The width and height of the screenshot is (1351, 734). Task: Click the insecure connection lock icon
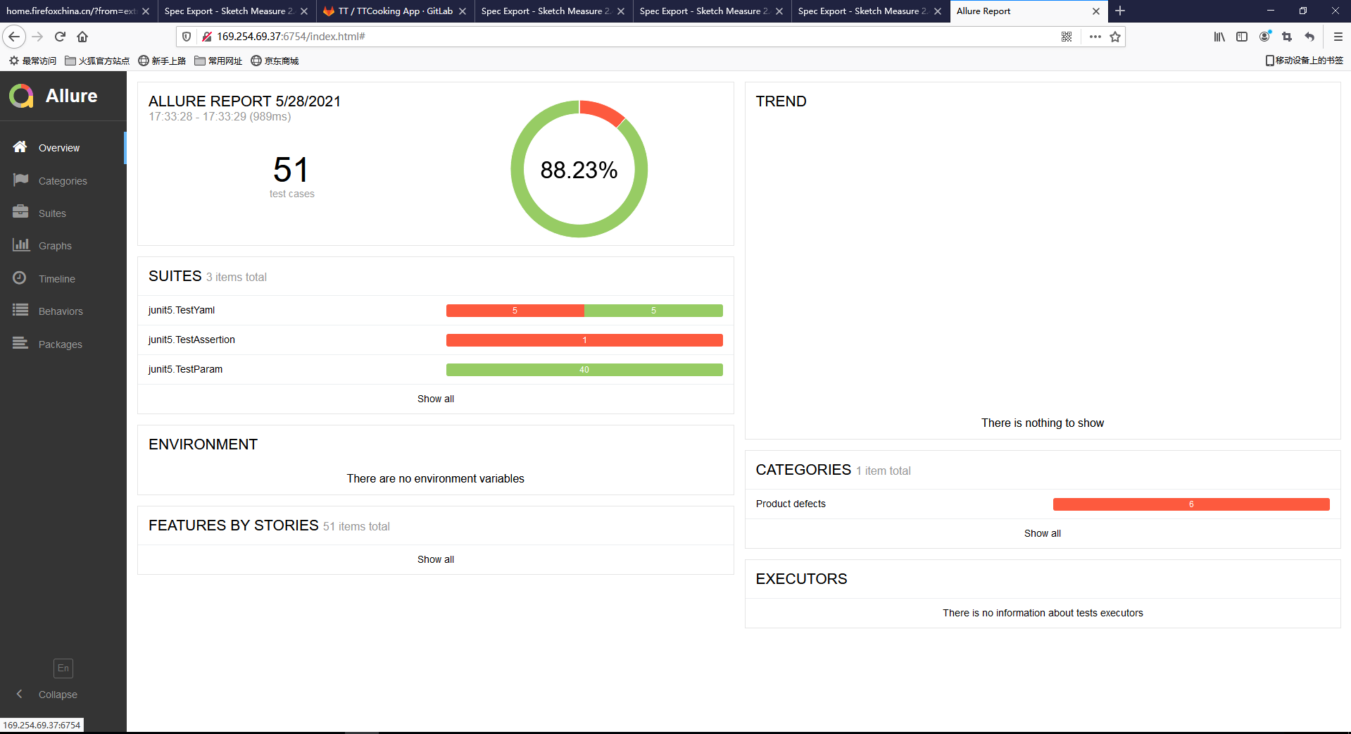point(206,37)
